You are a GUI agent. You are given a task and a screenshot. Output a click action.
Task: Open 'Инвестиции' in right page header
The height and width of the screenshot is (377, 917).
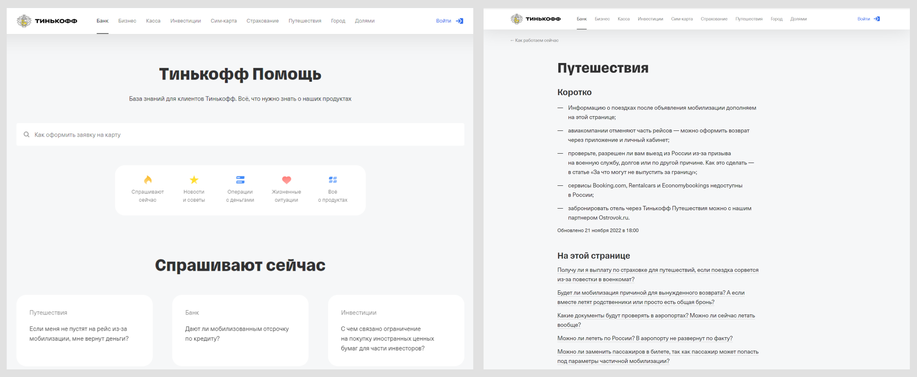[650, 19]
